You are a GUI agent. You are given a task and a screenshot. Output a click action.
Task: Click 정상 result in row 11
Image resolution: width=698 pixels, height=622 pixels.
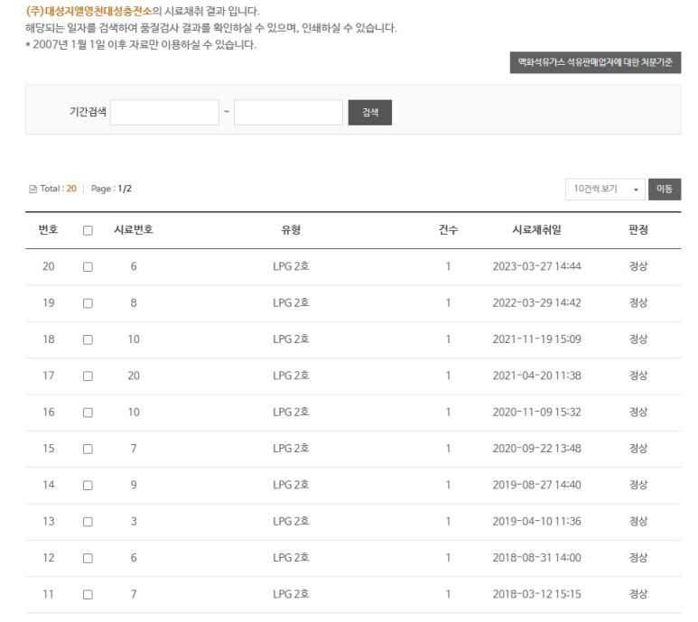pyautogui.click(x=638, y=594)
